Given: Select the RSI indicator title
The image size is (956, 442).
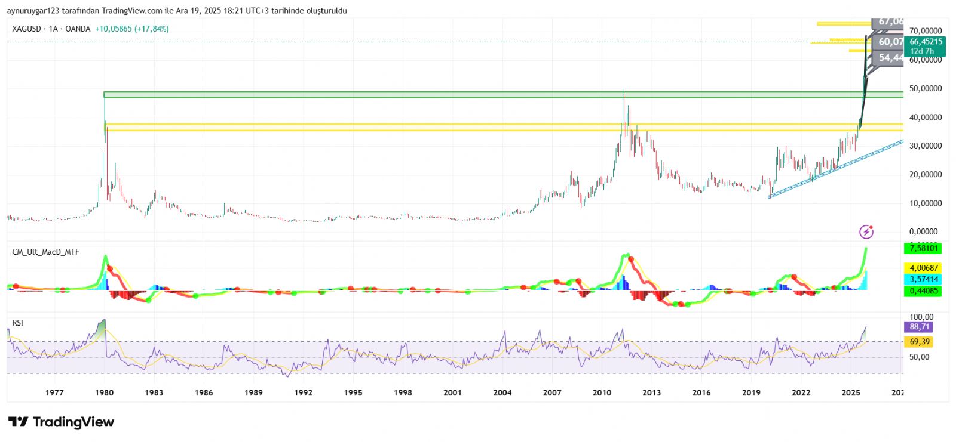Looking at the screenshot, I should (x=18, y=323).
